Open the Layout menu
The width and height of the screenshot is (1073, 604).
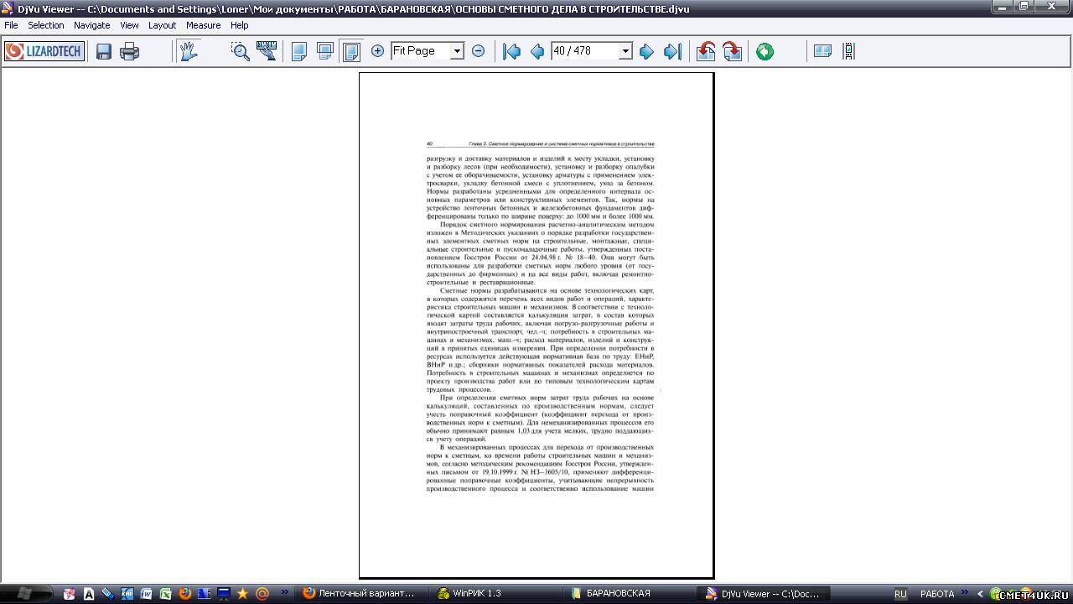point(163,25)
